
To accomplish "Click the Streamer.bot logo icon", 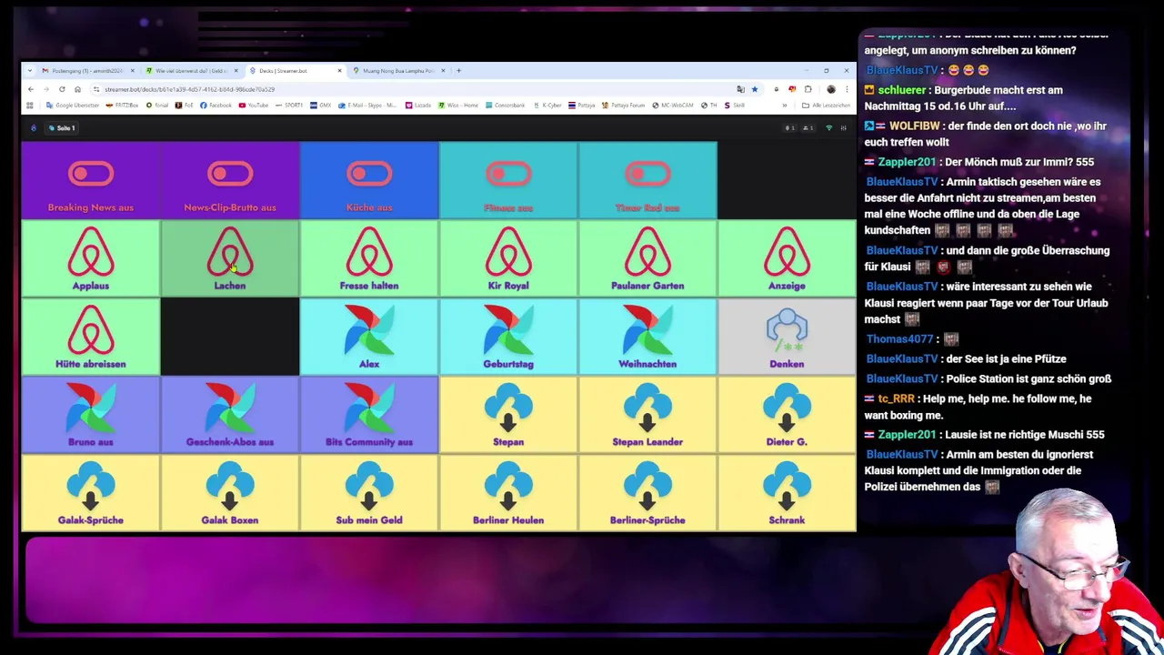I will pyautogui.click(x=33, y=128).
